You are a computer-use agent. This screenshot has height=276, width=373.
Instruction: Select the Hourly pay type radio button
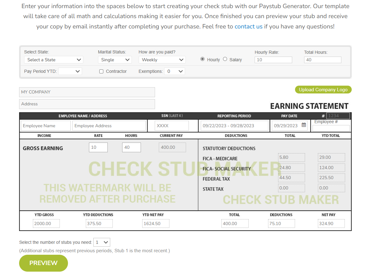pyautogui.click(x=203, y=59)
